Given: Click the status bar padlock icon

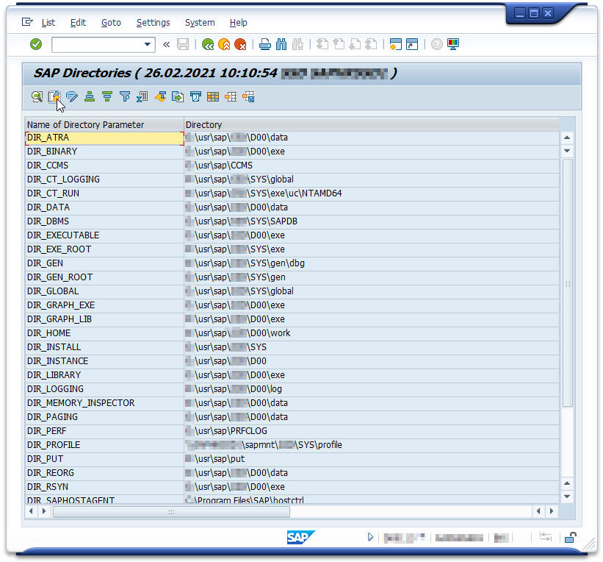Looking at the screenshot, I should pos(570,537).
